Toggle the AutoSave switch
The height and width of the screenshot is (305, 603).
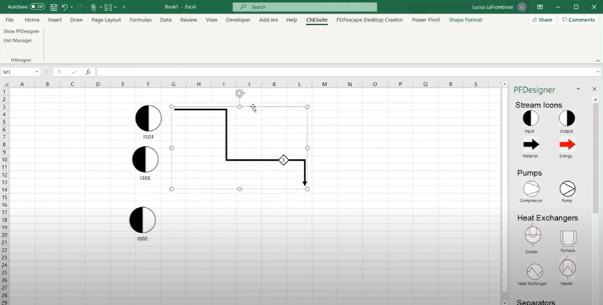pos(38,7)
